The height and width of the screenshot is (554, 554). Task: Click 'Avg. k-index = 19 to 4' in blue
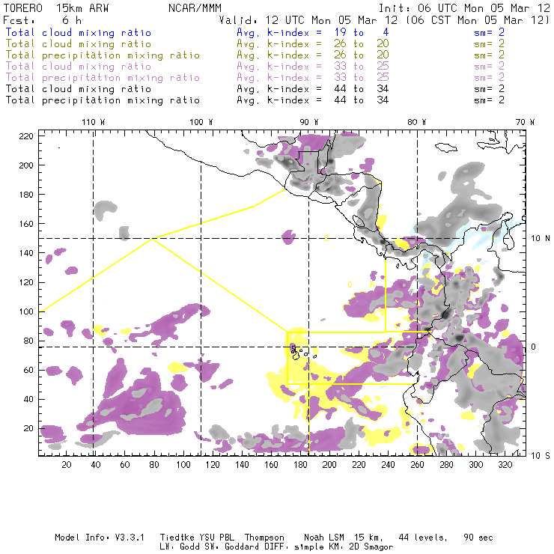[313, 32]
